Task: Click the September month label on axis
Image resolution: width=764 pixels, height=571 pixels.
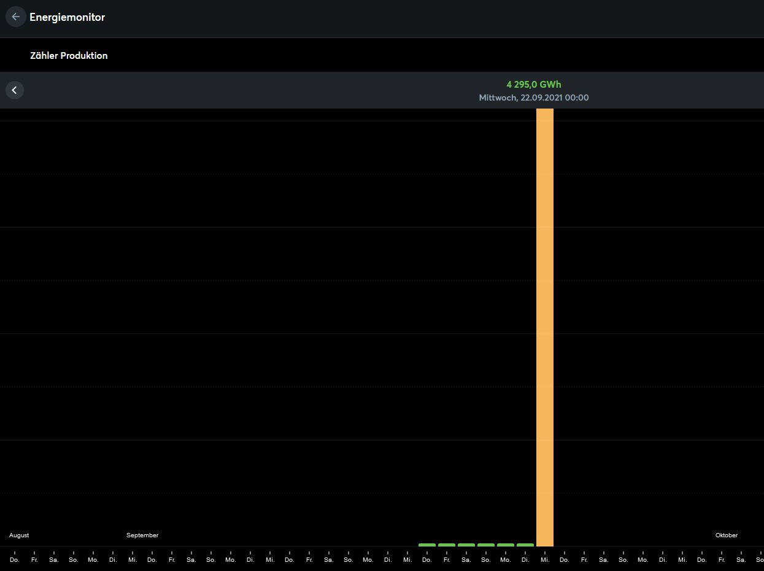Action: pos(142,535)
